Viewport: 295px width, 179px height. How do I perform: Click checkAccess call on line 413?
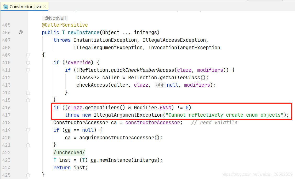click(x=92, y=85)
